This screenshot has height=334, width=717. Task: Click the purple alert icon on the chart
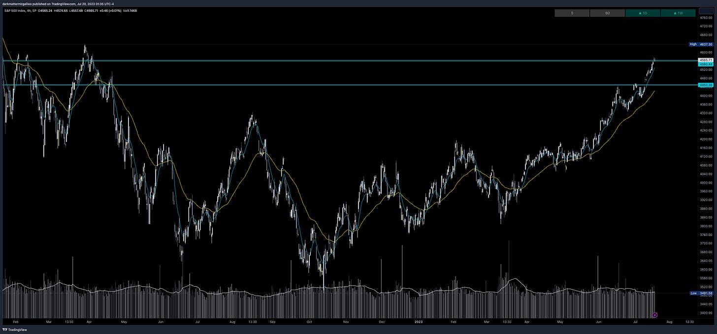655,315
